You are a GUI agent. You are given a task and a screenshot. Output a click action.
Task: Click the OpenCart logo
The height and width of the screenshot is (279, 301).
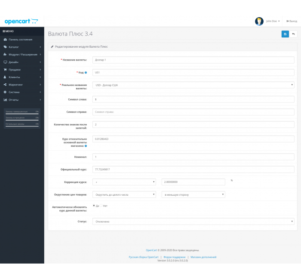[x=21, y=21]
